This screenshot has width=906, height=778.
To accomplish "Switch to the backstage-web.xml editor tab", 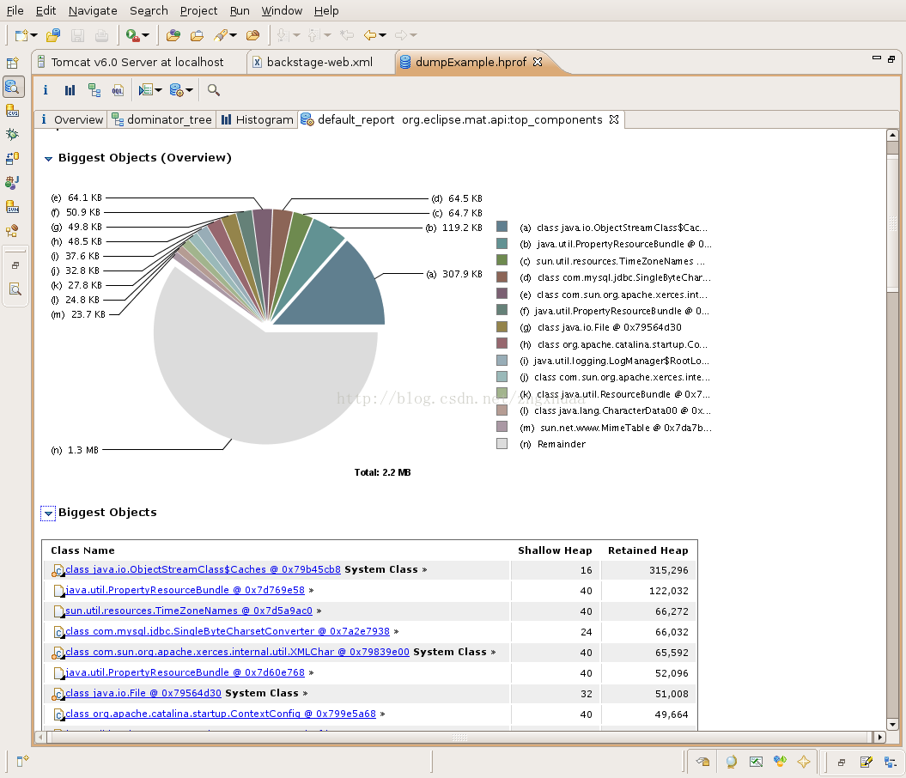I will [319, 63].
